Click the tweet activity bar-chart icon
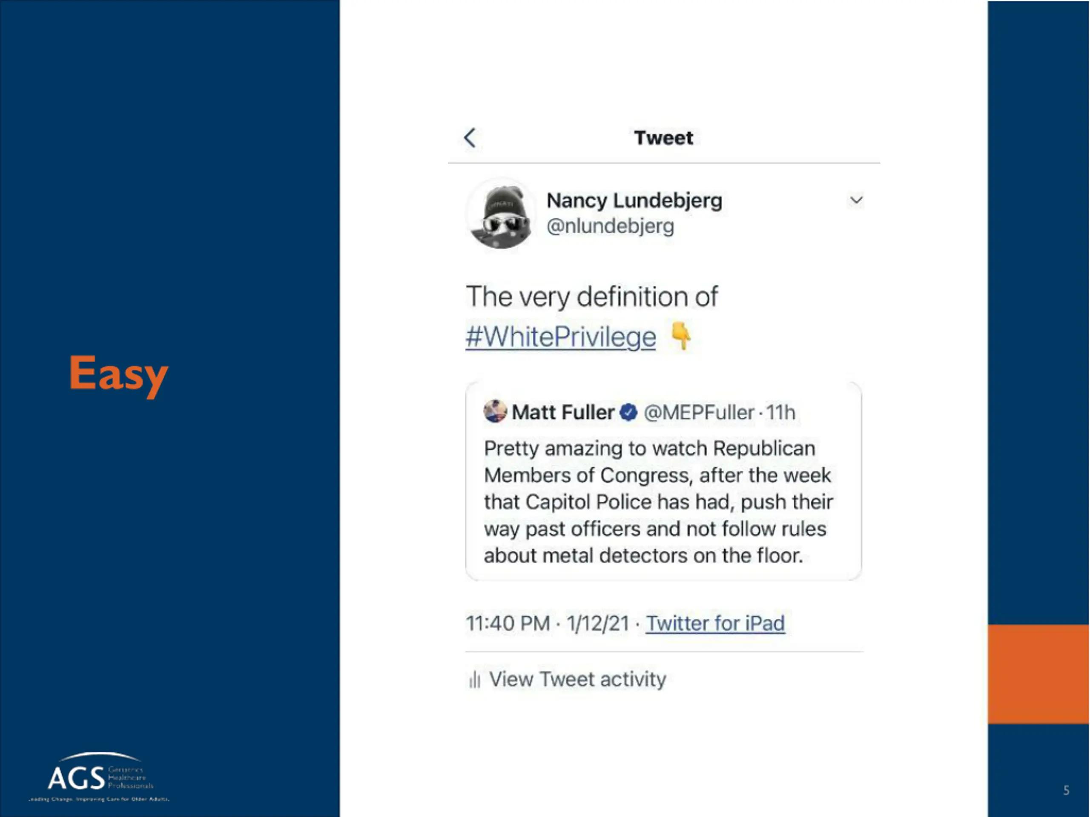 pos(475,680)
